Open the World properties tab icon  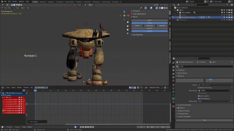[173, 81]
